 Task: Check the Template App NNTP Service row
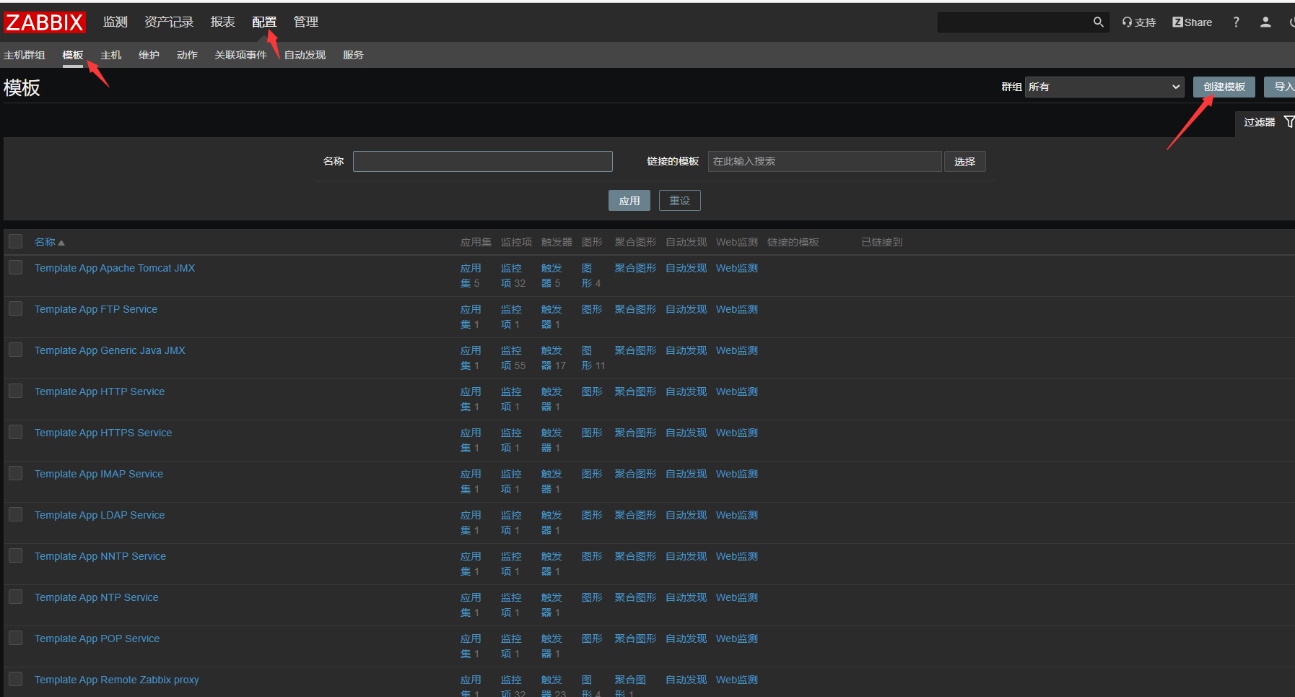[15, 555]
